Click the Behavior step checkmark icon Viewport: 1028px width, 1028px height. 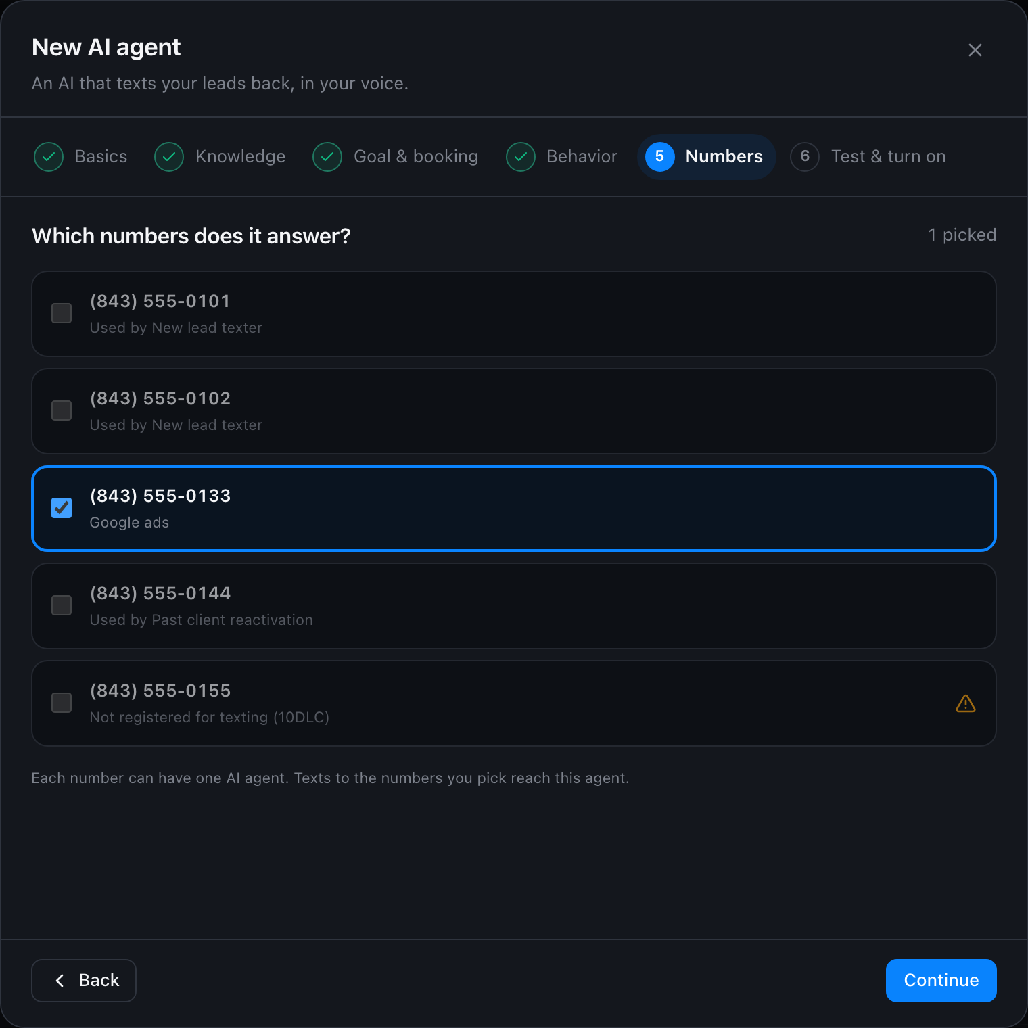tap(521, 157)
